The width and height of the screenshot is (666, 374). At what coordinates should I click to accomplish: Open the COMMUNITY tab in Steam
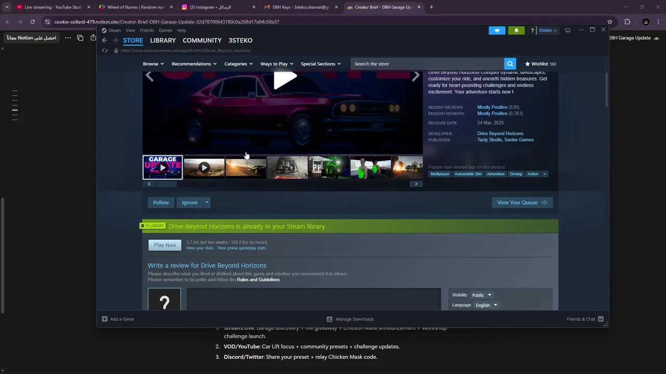pyautogui.click(x=202, y=41)
